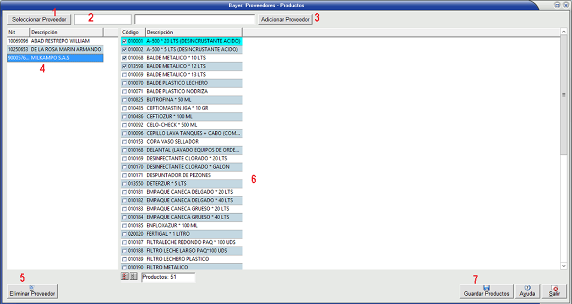The height and width of the screenshot is (304, 572).
Task: Enable checkbox for BUTROFINA * 50 ML
Action: point(124,100)
